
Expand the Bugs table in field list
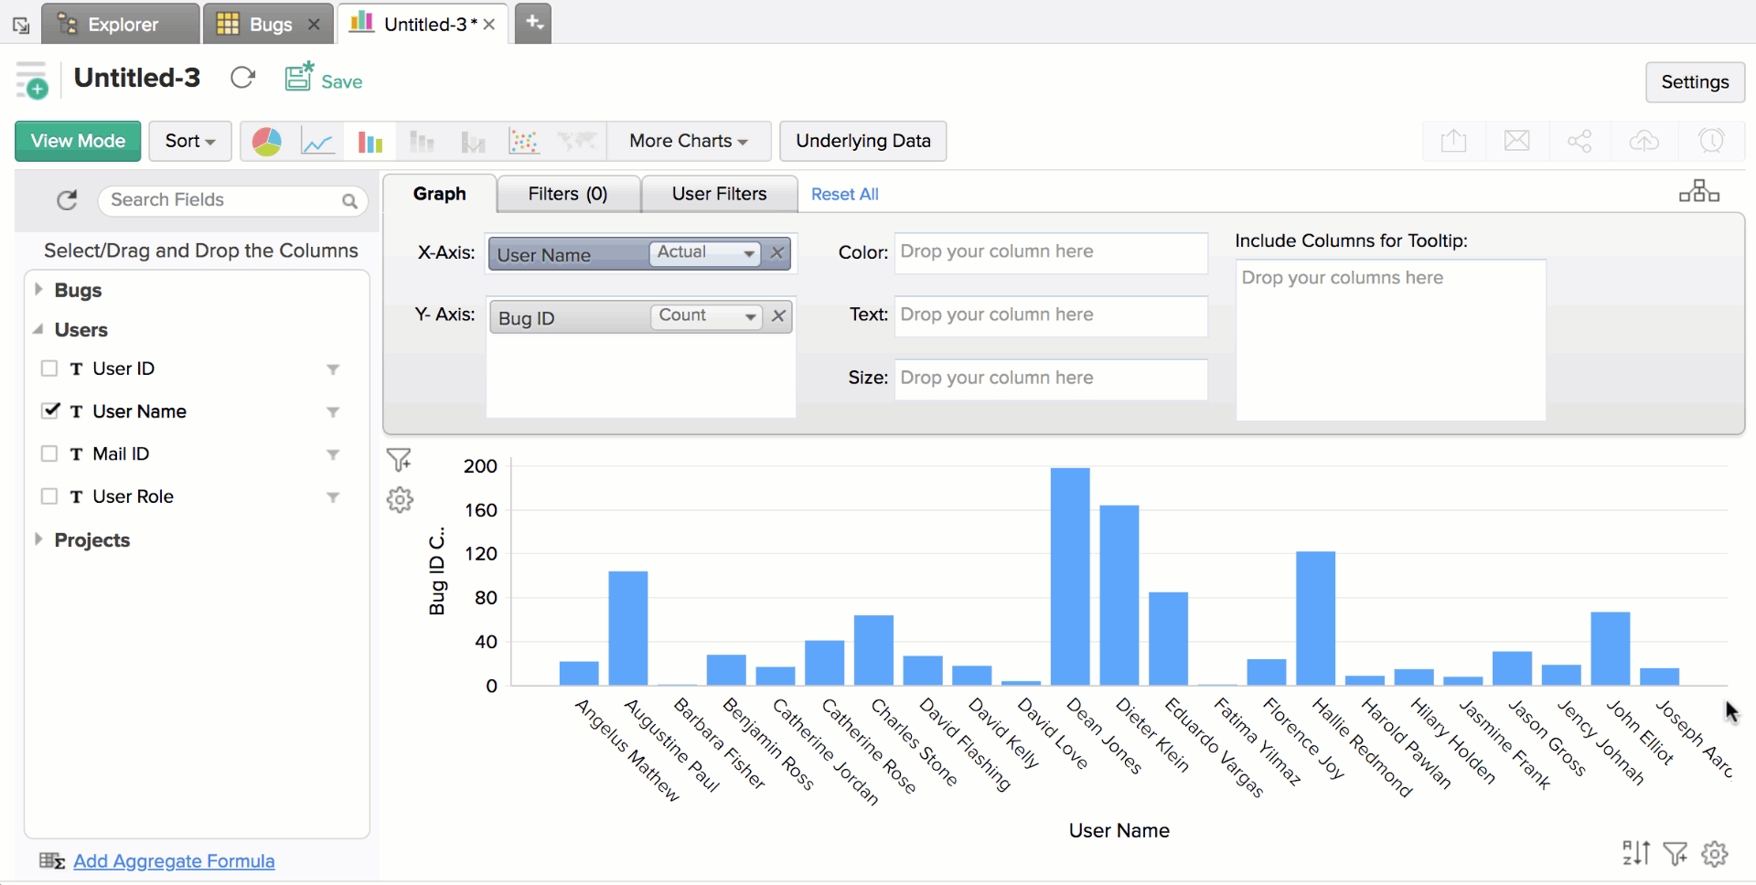(x=38, y=290)
